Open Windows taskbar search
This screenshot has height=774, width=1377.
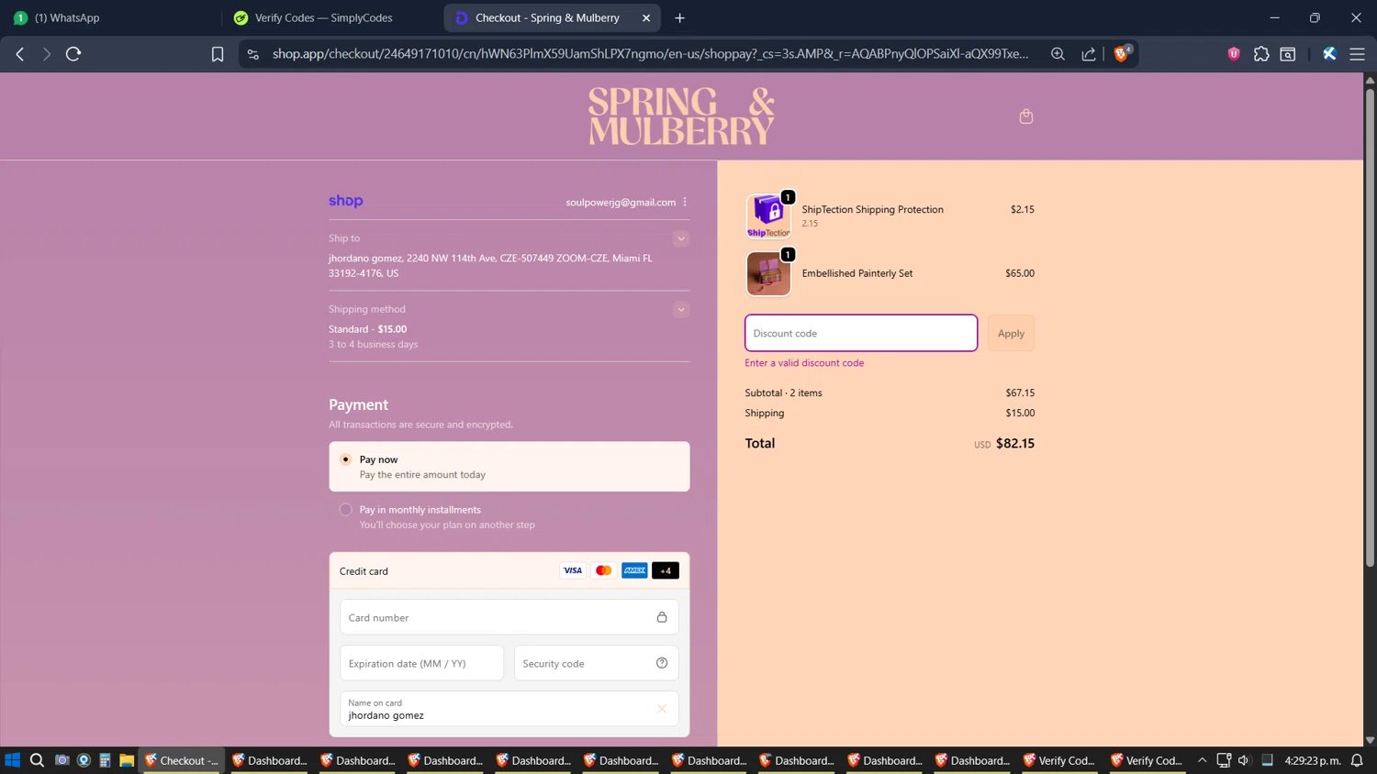click(37, 760)
